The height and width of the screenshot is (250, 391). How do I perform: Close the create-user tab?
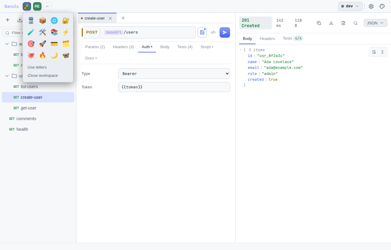pos(110,18)
